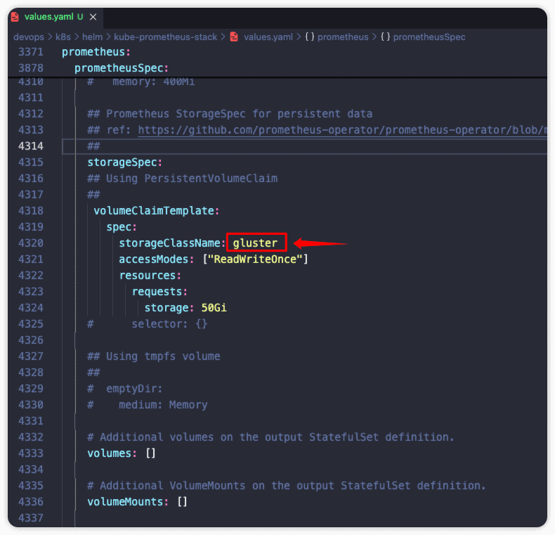Image resolution: width=555 pixels, height=535 pixels.
Task: Click line number 4314 in the gutter
Action: [31, 146]
